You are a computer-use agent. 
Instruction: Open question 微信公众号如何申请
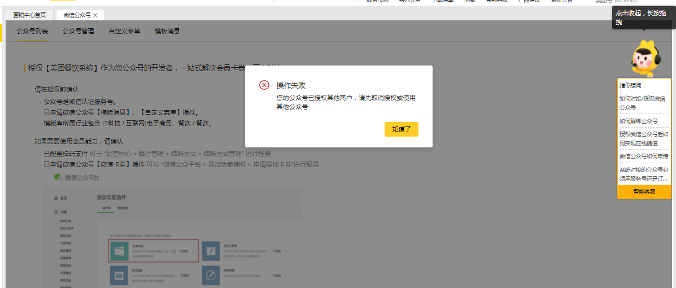click(644, 156)
